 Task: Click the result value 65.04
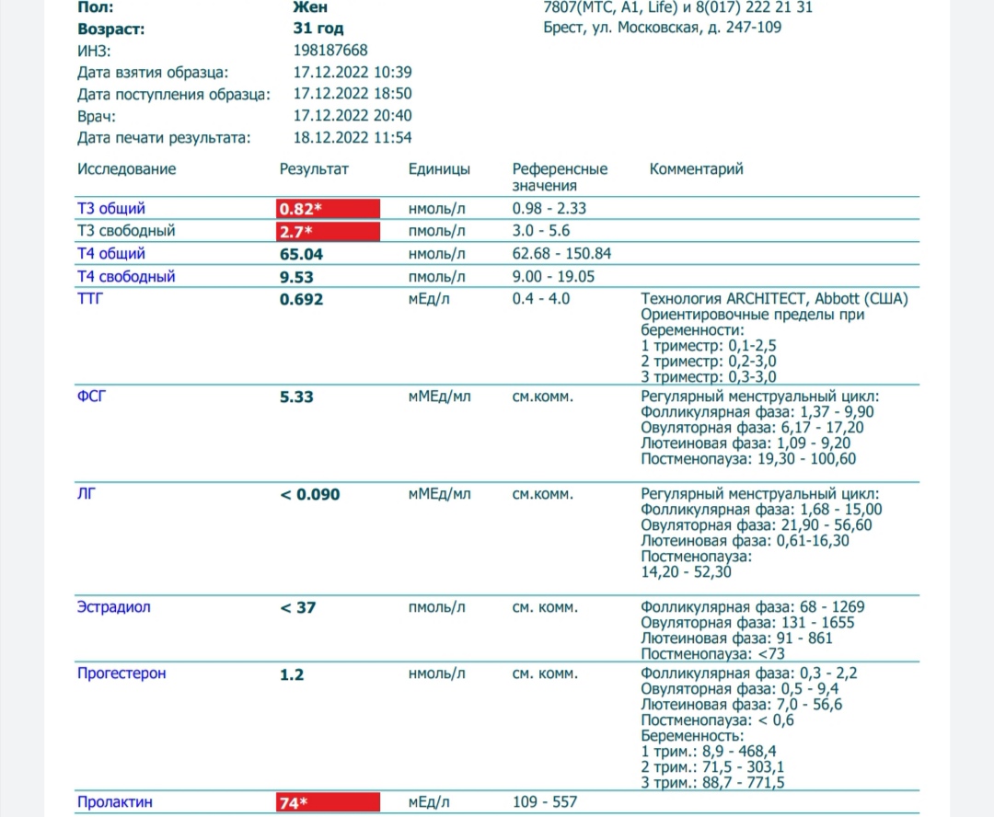click(301, 254)
